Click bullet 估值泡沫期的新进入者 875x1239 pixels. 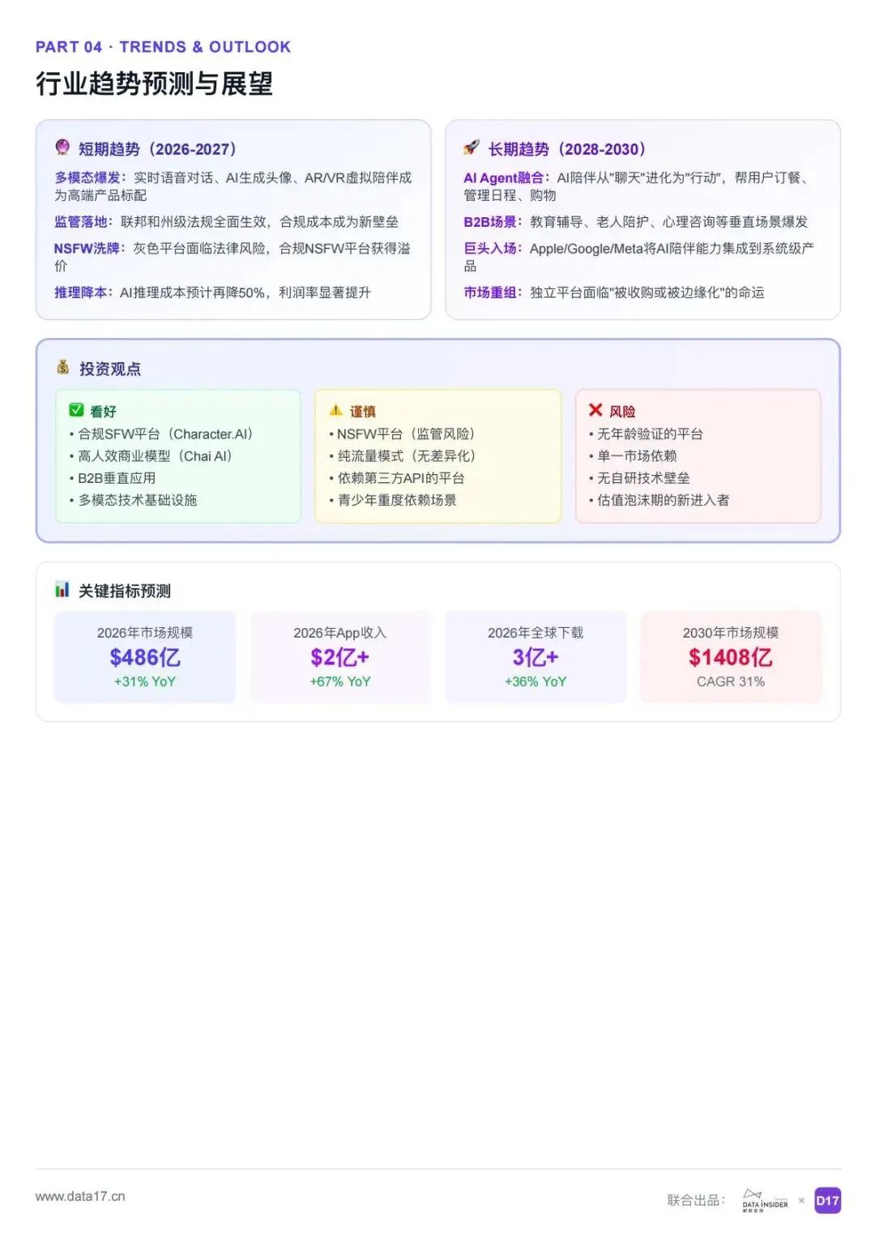[659, 499]
